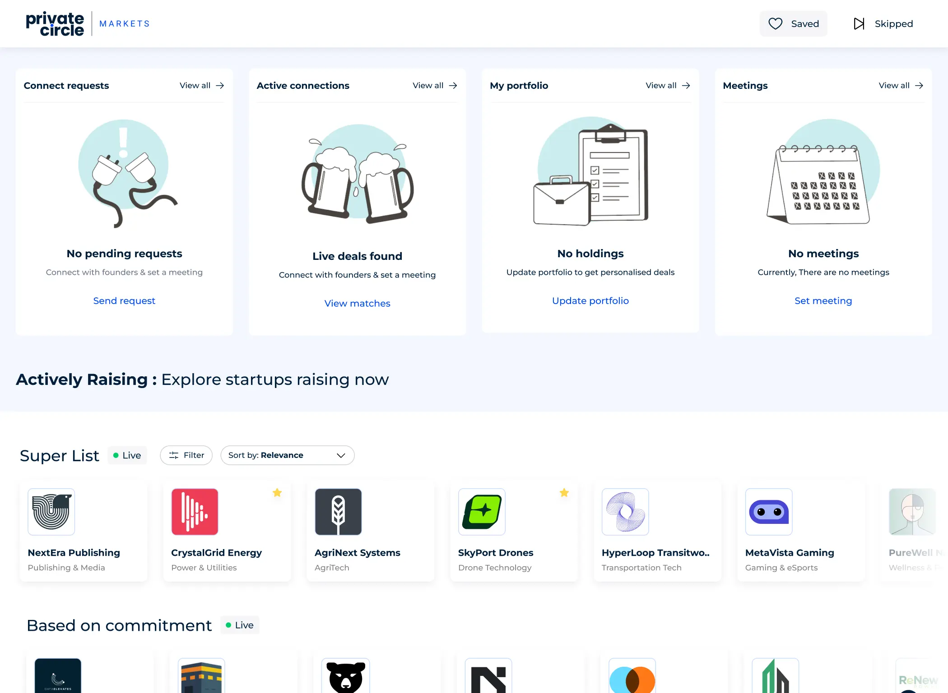Click the star on CrystalGrid Energy card
This screenshot has height=693, width=948.
tap(277, 493)
